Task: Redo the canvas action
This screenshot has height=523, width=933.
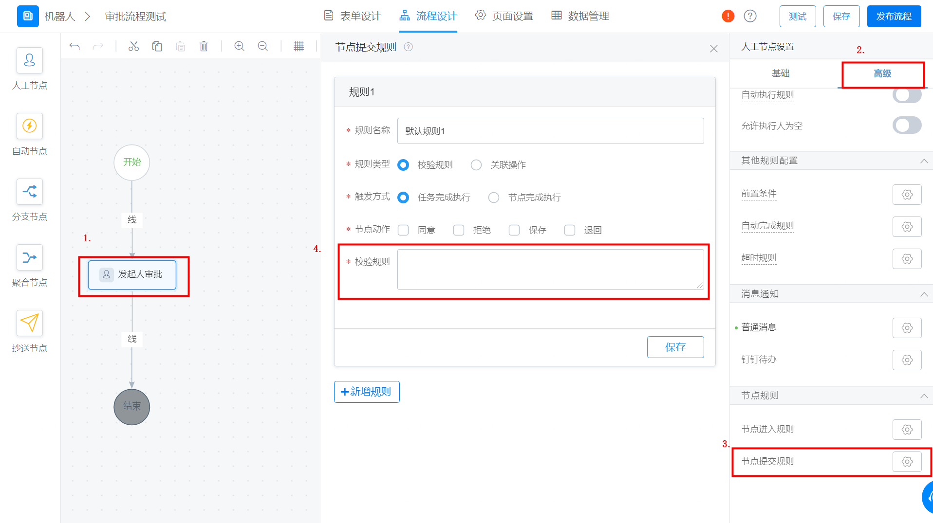Action: point(98,46)
